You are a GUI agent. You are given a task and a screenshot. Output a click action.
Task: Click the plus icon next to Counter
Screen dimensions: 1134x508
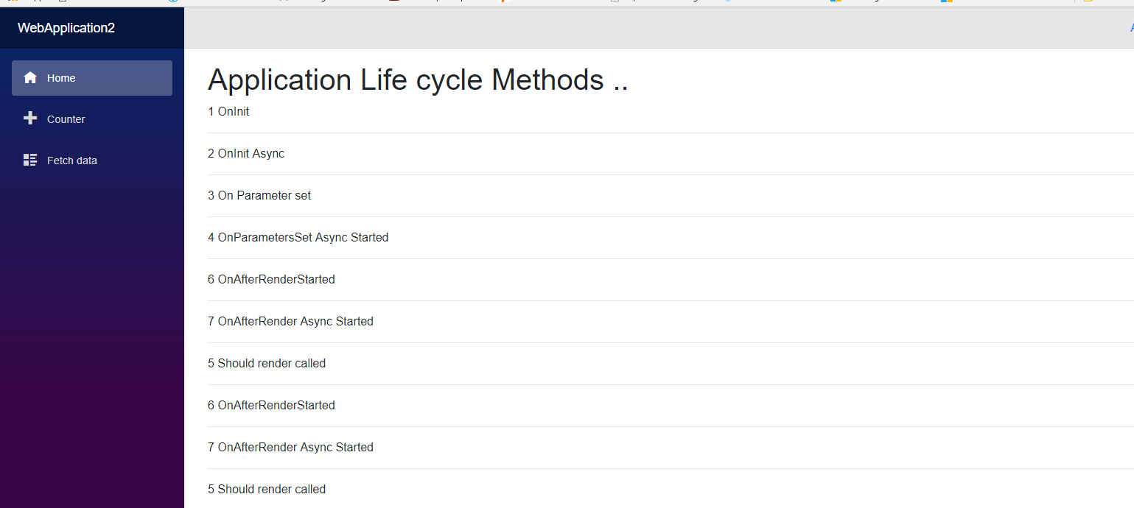[30, 118]
